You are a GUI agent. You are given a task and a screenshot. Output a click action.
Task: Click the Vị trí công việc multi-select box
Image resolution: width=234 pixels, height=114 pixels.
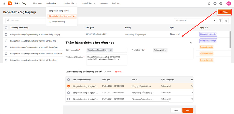tap(173, 54)
